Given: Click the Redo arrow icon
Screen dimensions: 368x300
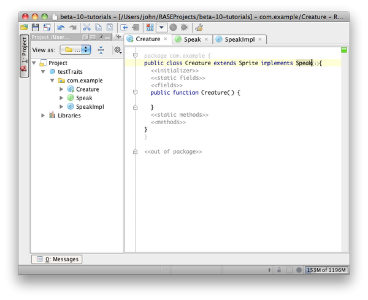Looking at the screenshot, I should pyautogui.click(x=73, y=28).
